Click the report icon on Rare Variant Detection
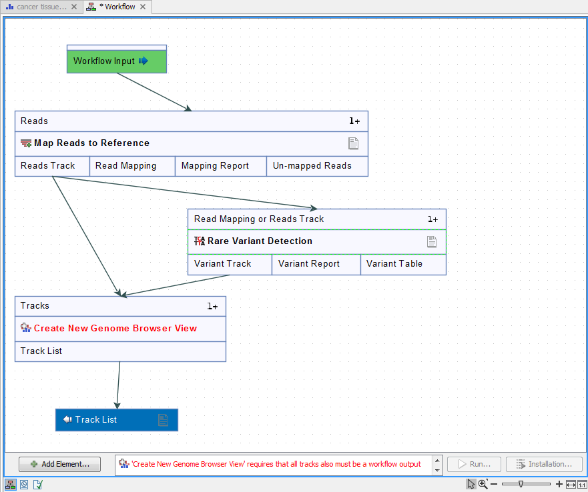The image size is (588, 492). (x=431, y=241)
